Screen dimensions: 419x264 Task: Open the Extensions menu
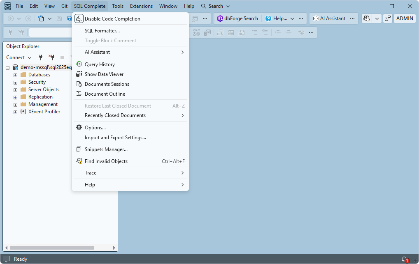tap(141, 6)
